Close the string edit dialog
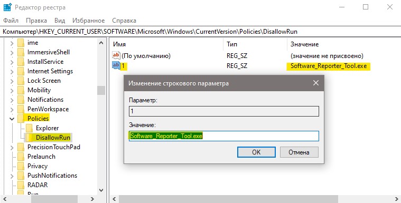This screenshot has height=203, width=401. [316, 83]
